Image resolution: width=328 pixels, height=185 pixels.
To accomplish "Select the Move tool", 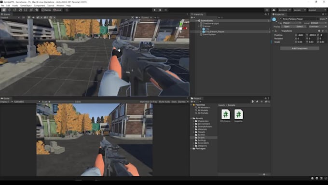I will pyautogui.click(x=9, y=10).
